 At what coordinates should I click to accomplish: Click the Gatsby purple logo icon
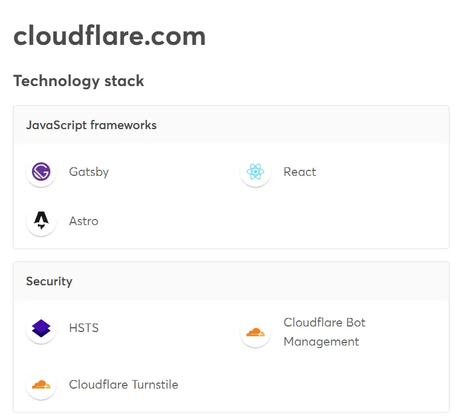click(x=41, y=172)
